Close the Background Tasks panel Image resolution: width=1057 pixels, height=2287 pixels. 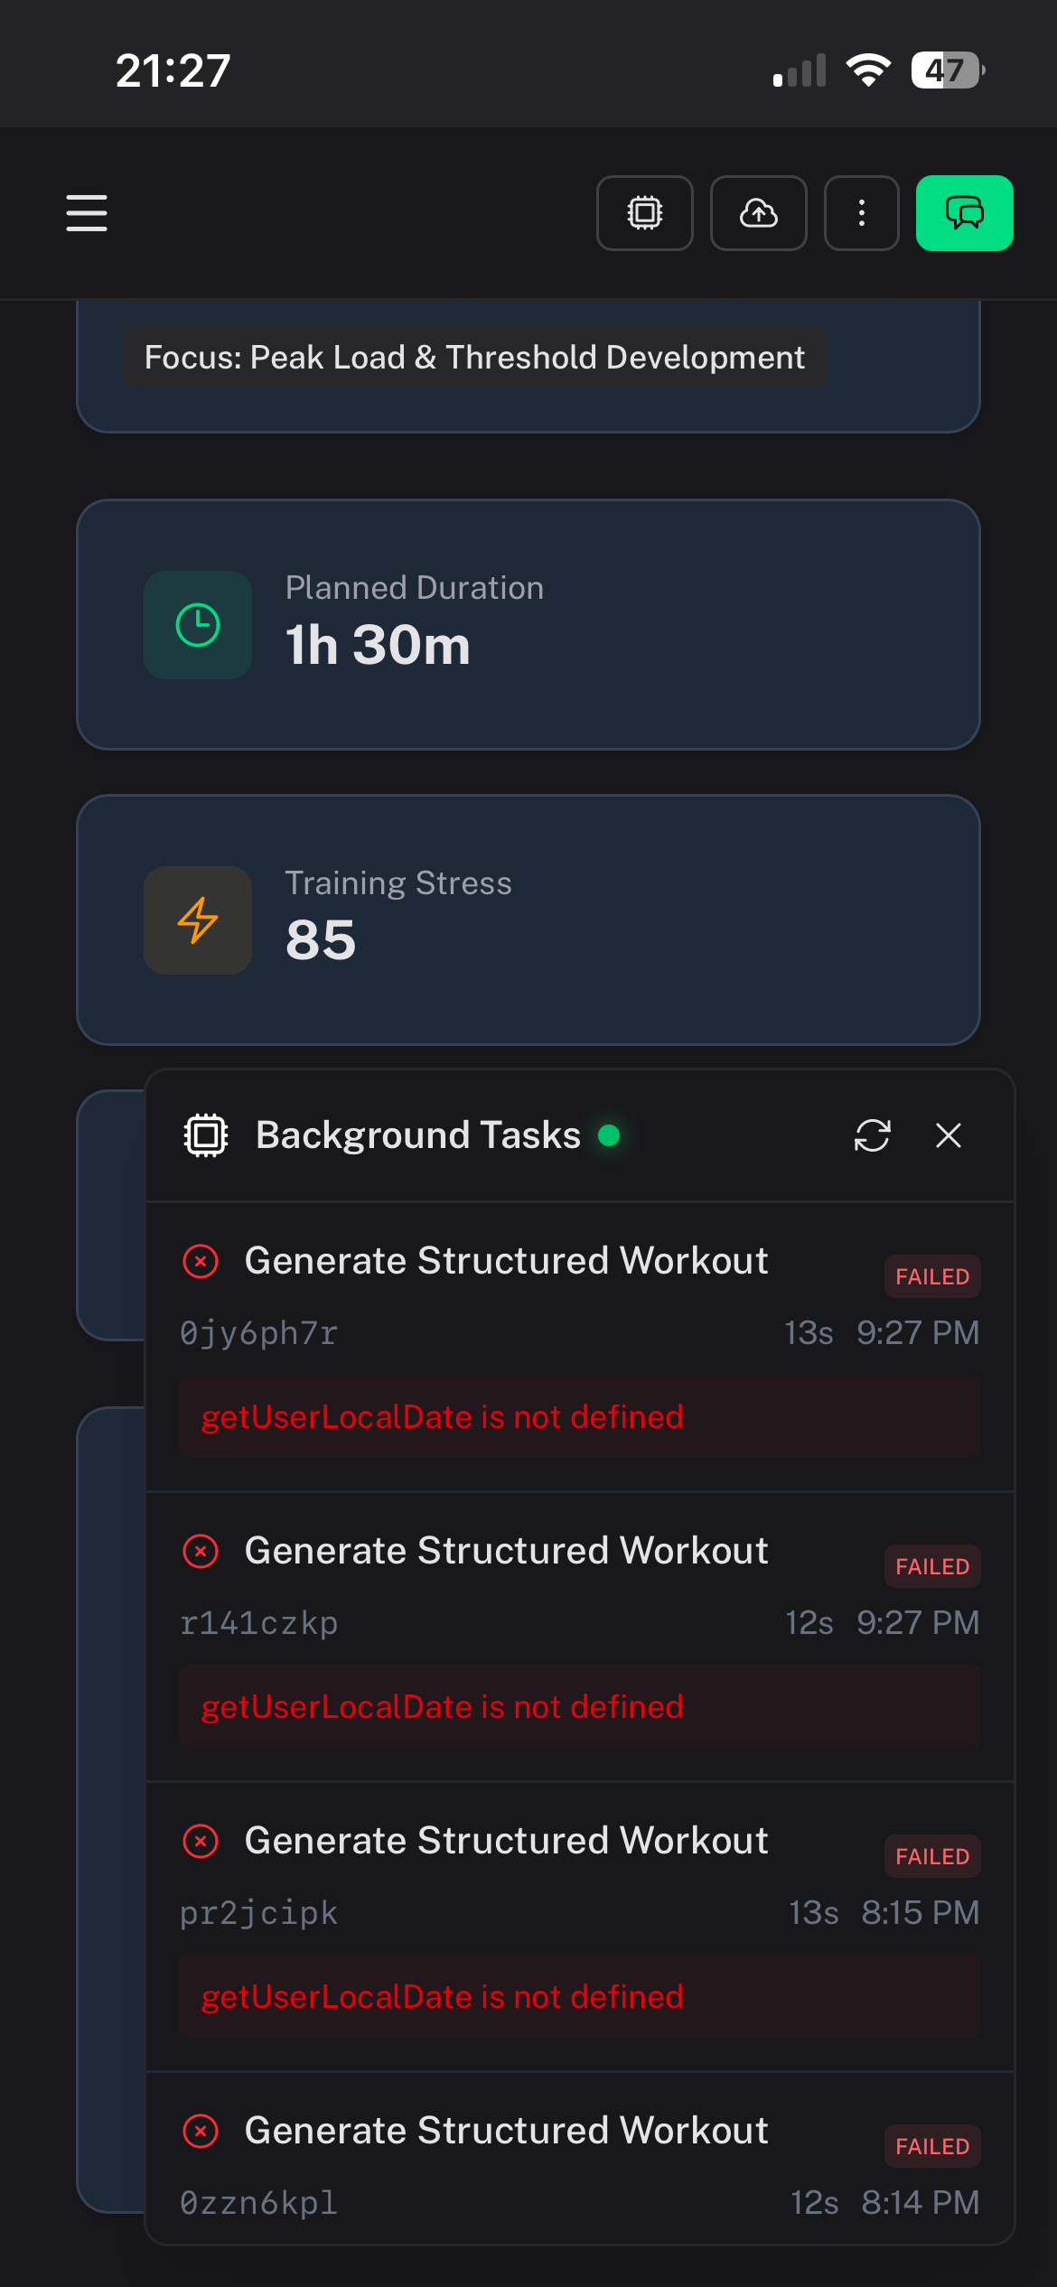pyautogui.click(x=949, y=1135)
